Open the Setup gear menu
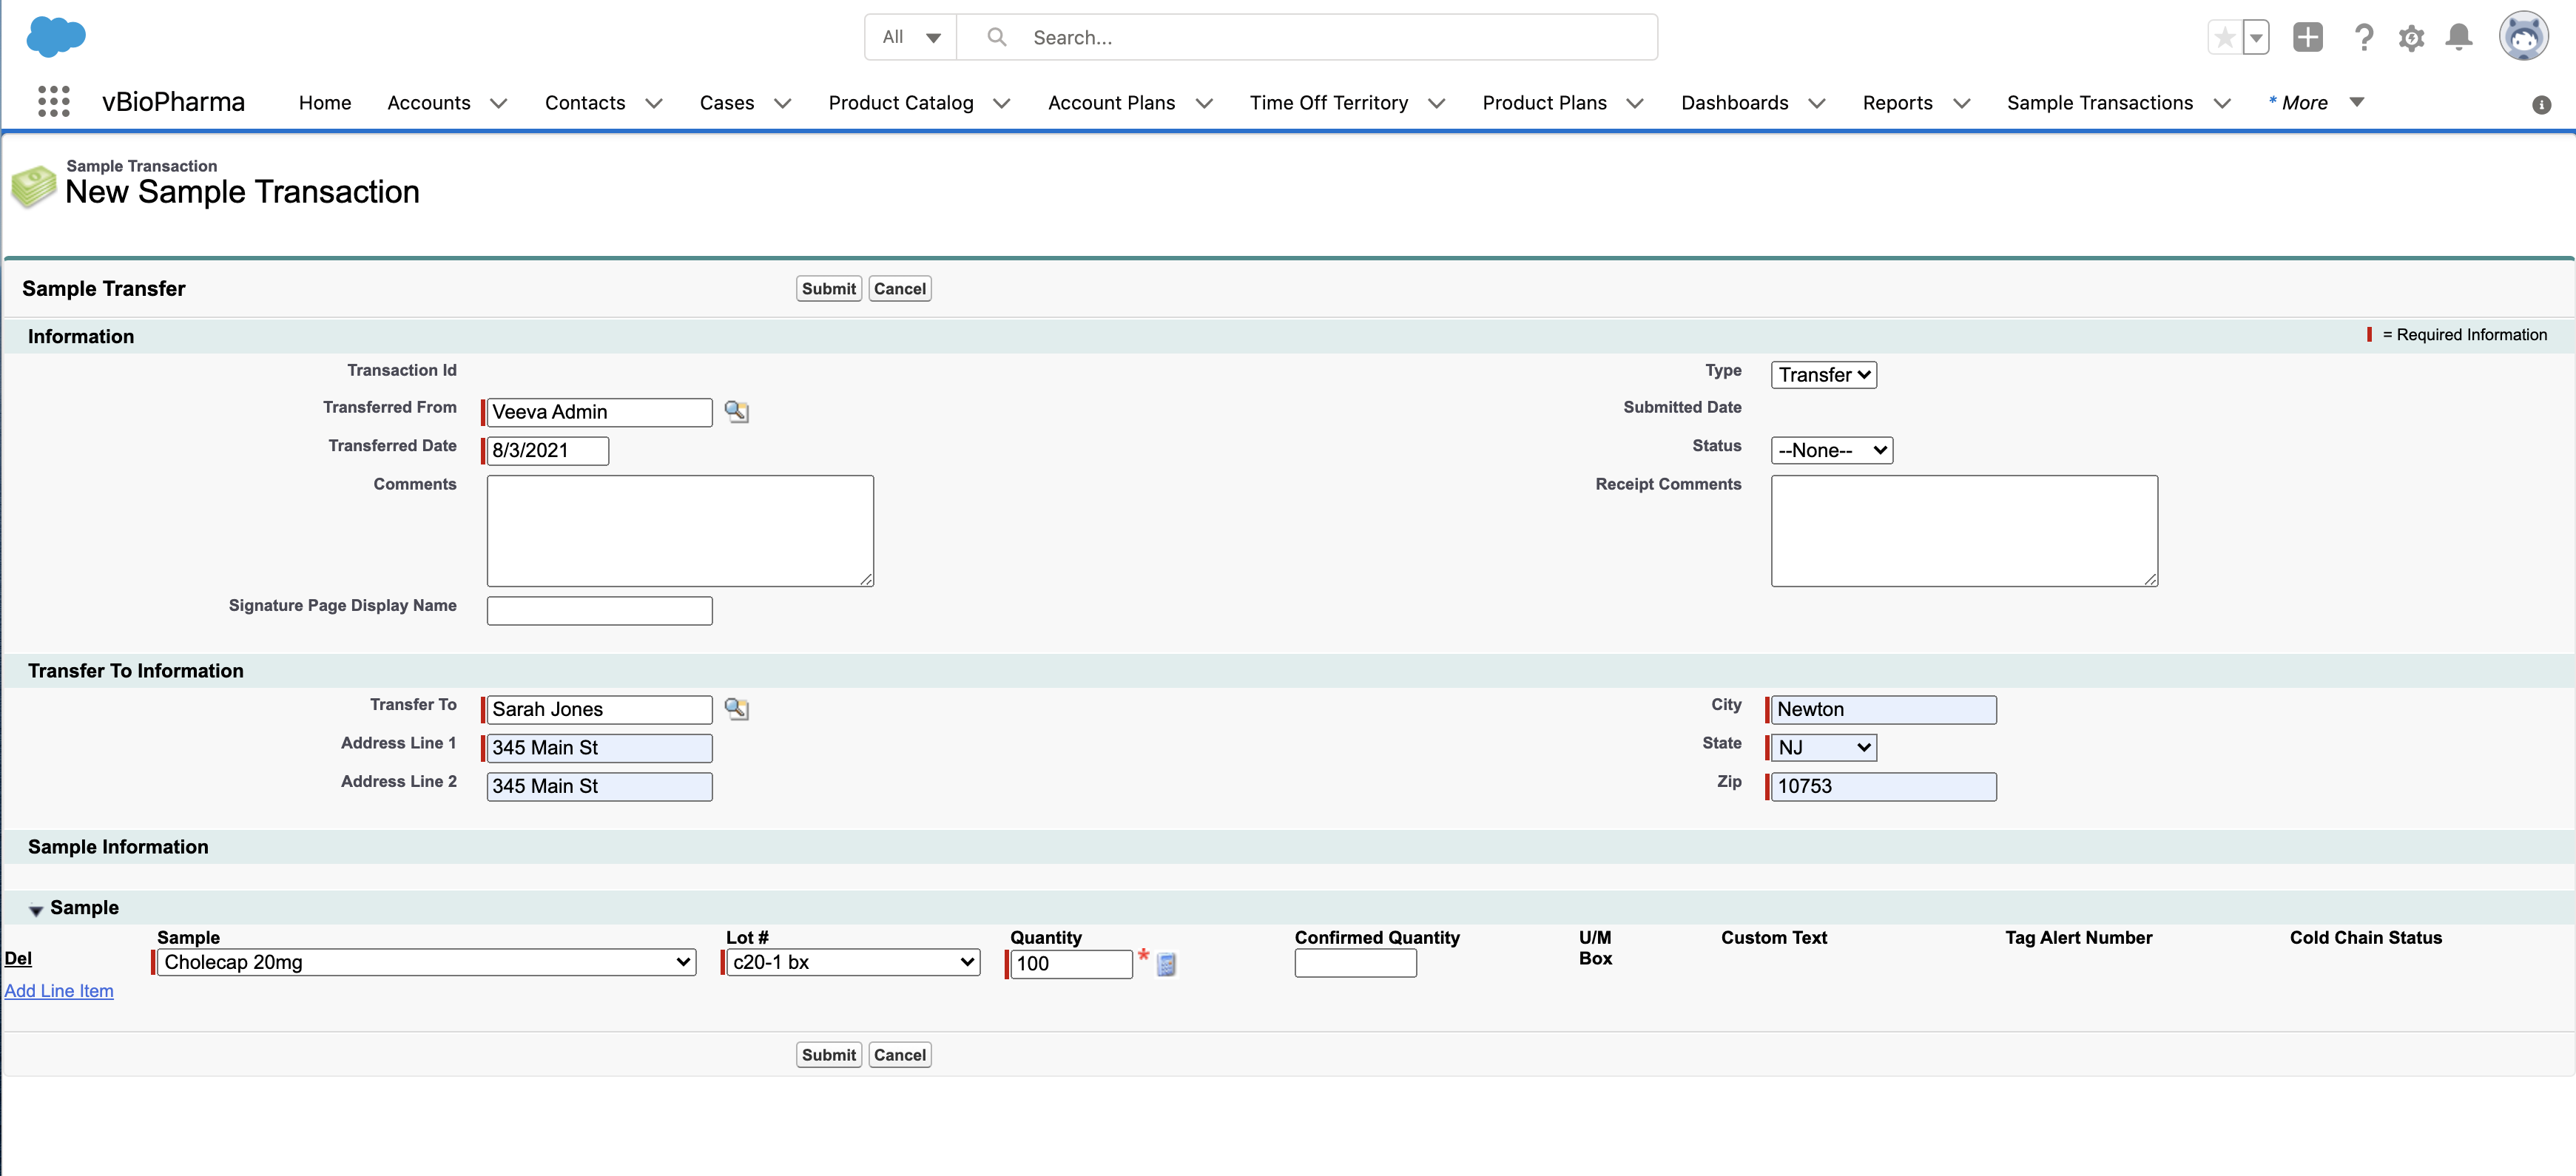The width and height of the screenshot is (2576, 1176). [x=2411, y=38]
